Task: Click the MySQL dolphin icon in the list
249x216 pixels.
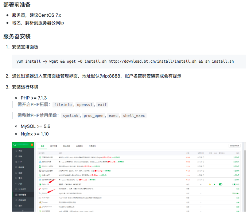Action: click(40, 193)
